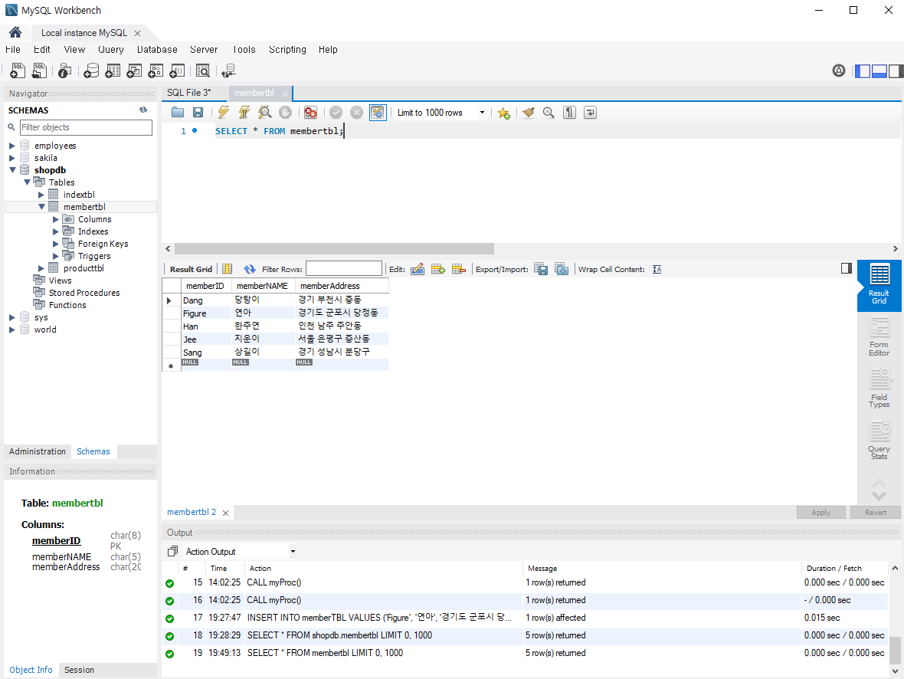The width and height of the screenshot is (904, 679).
Task: Create a new stored procedure icon
Action: point(156,71)
